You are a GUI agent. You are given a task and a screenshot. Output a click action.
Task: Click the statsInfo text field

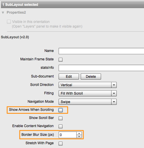pyautogui.click(x=101, y=68)
